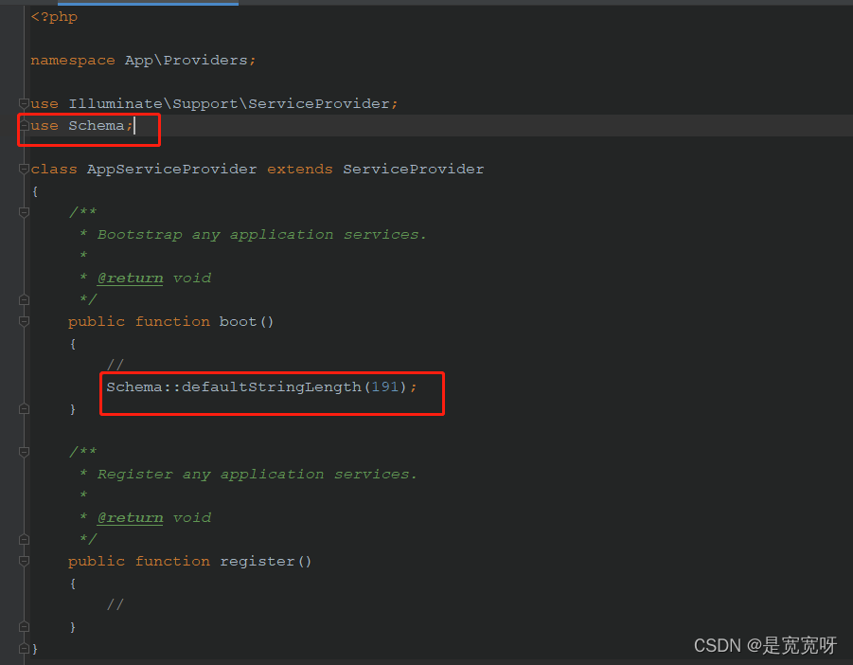The image size is (853, 665).
Task: Click the closing fold marker of register function
Action: point(24,626)
